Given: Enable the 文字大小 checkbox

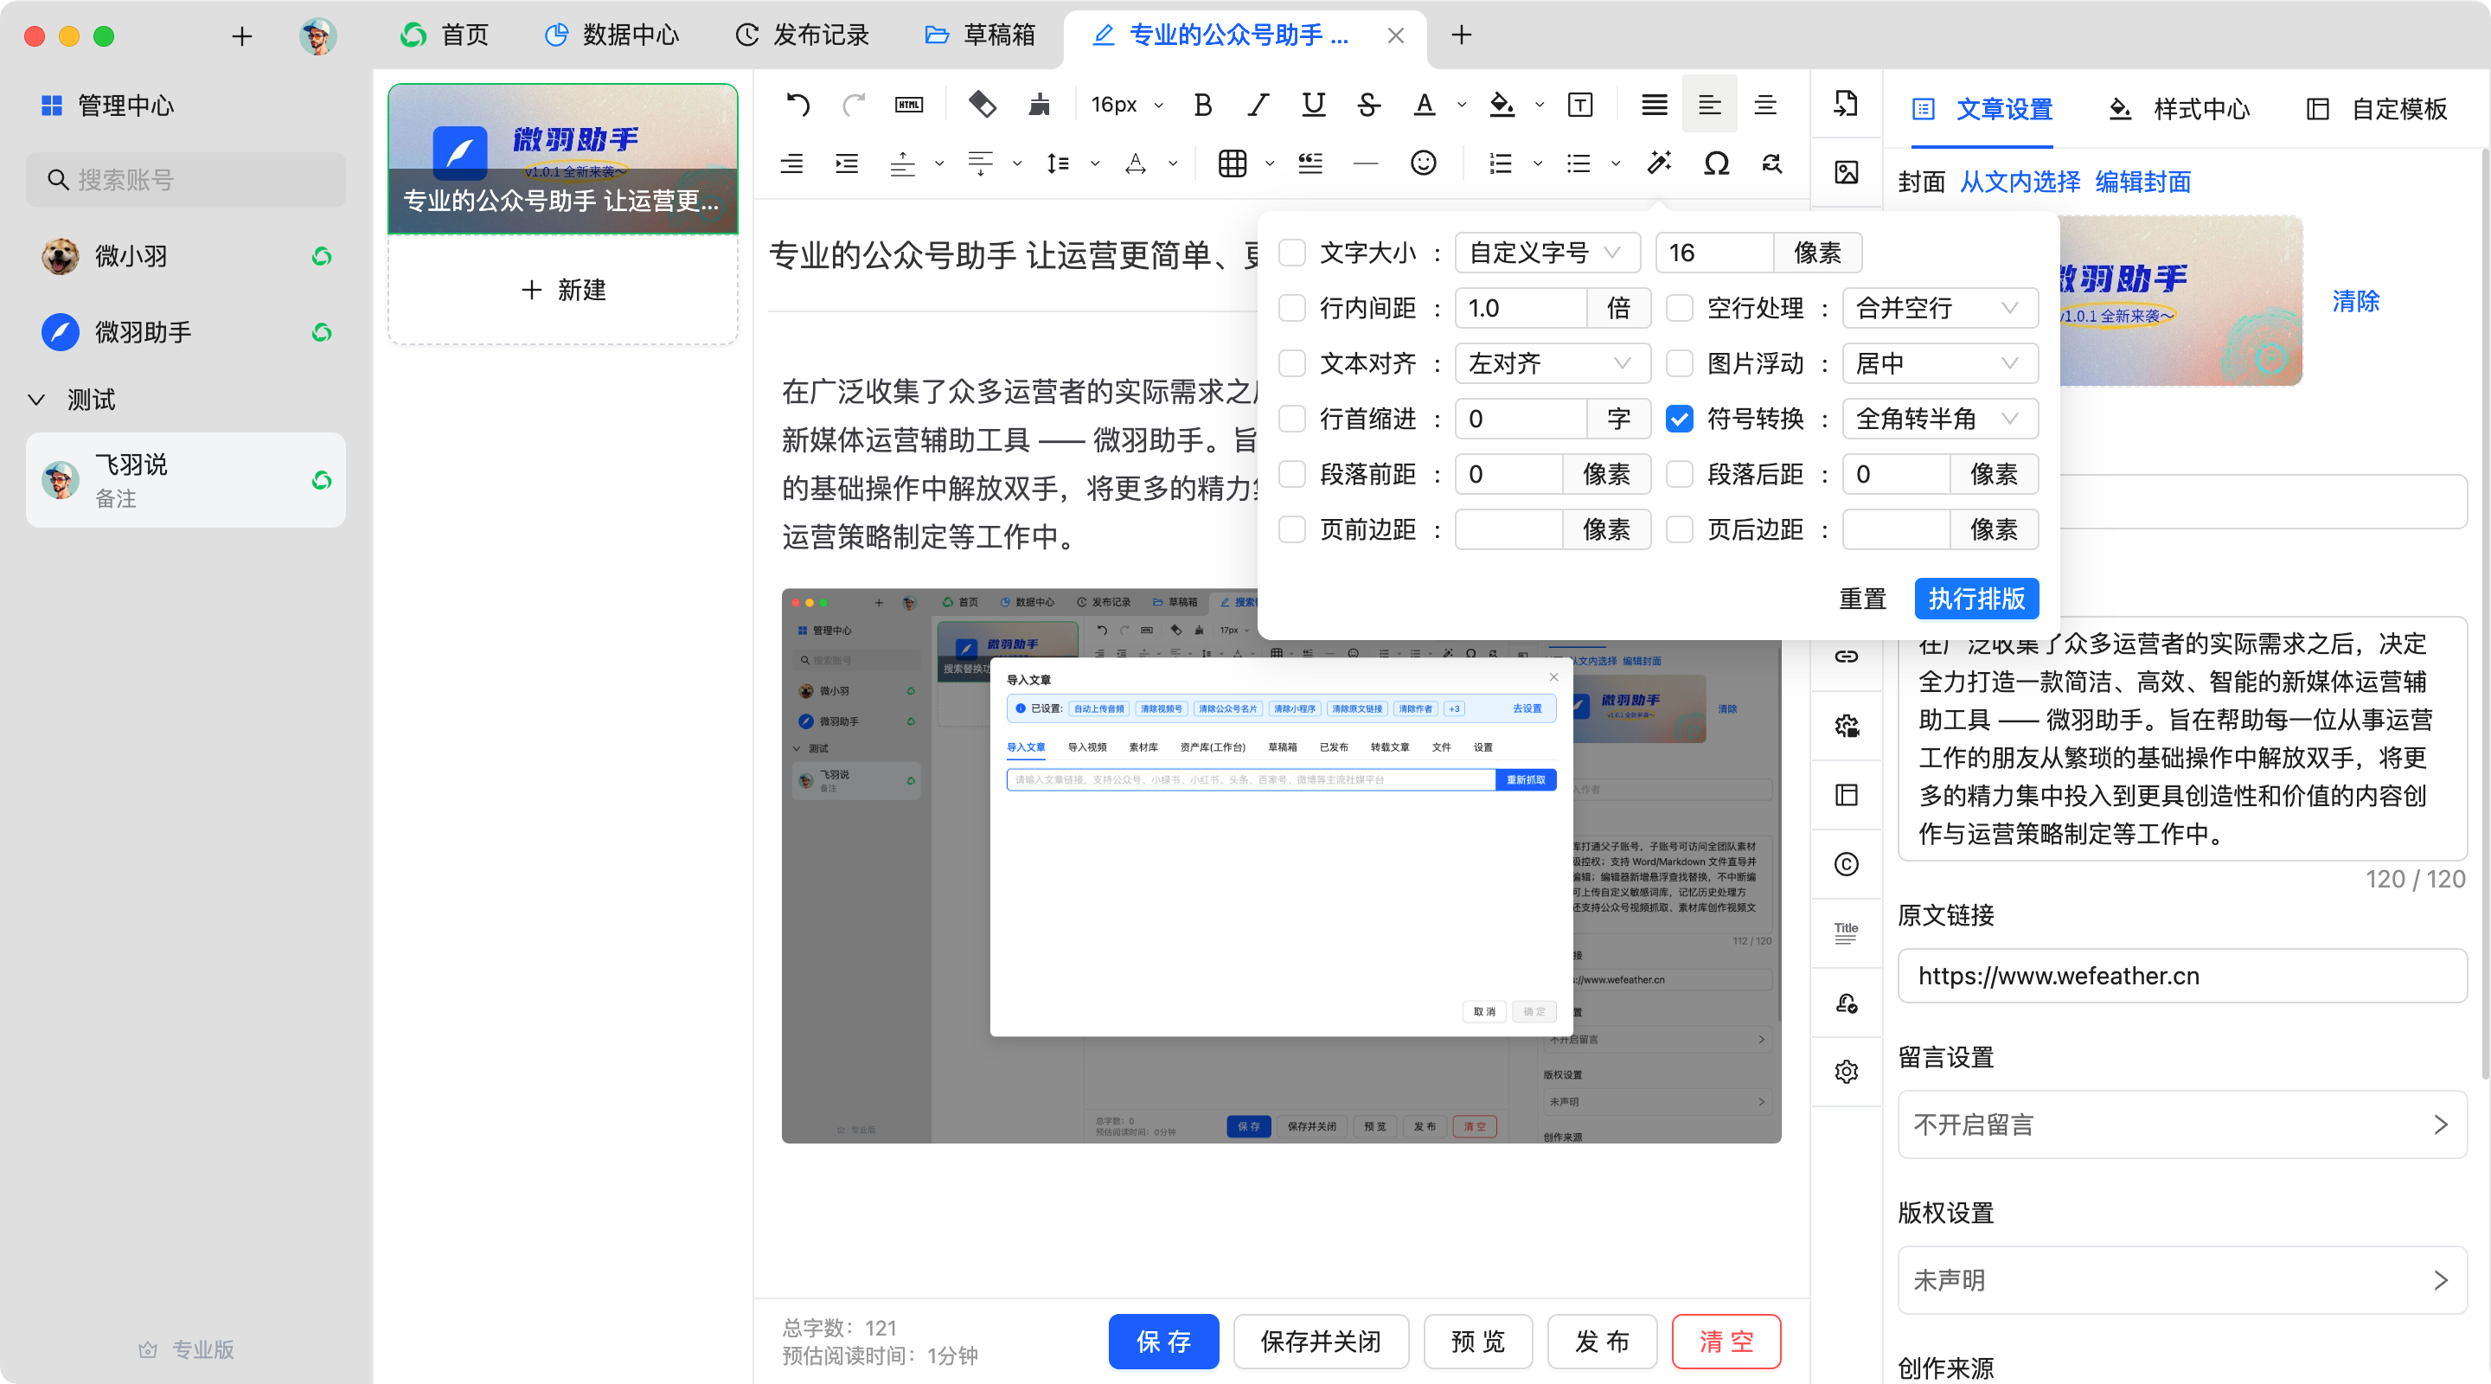Looking at the screenshot, I should [x=1292, y=252].
